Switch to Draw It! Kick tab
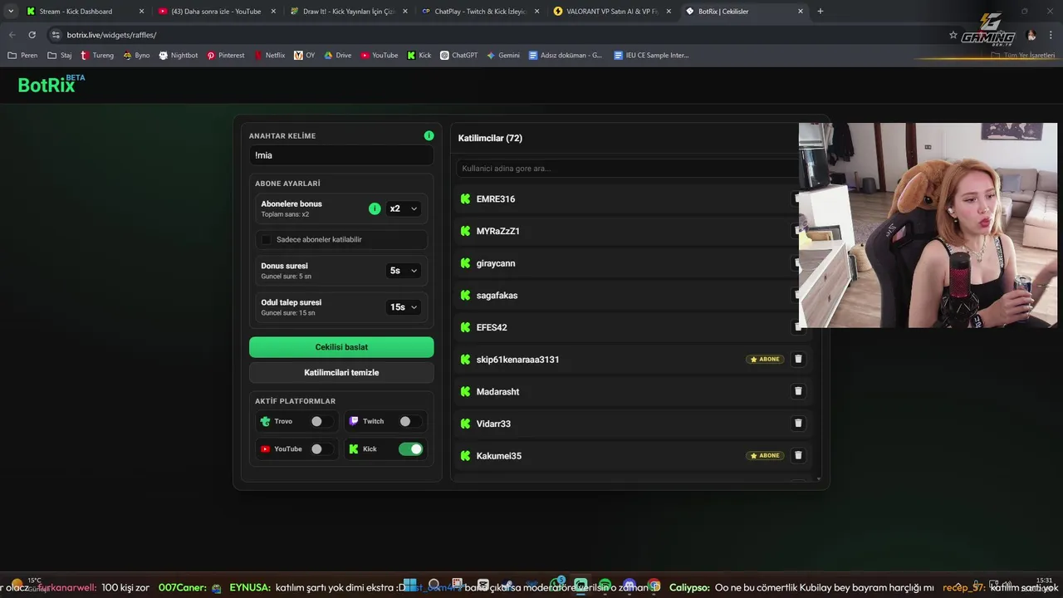Viewport: 1063px width, 598px height. point(349,12)
